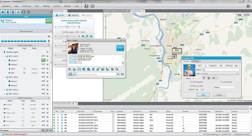This screenshot has height=136, width=252.
Task: Click the sound spectrum microphone icon
Action: click(49, 41)
